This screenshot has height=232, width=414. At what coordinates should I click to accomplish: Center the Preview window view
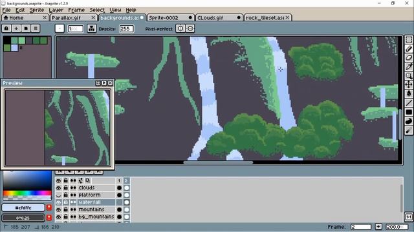pyautogui.click(x=98, y=83)
